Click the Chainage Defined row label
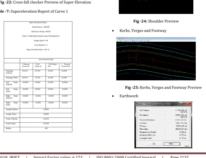This screenshot has width=206, height=158. click(9, 72)
